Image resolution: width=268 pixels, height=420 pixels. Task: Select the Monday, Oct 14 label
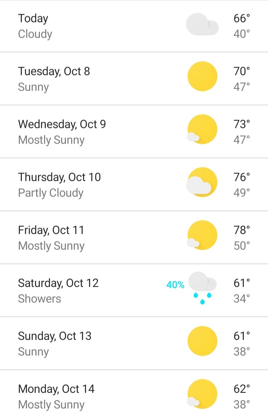(56, 389)
